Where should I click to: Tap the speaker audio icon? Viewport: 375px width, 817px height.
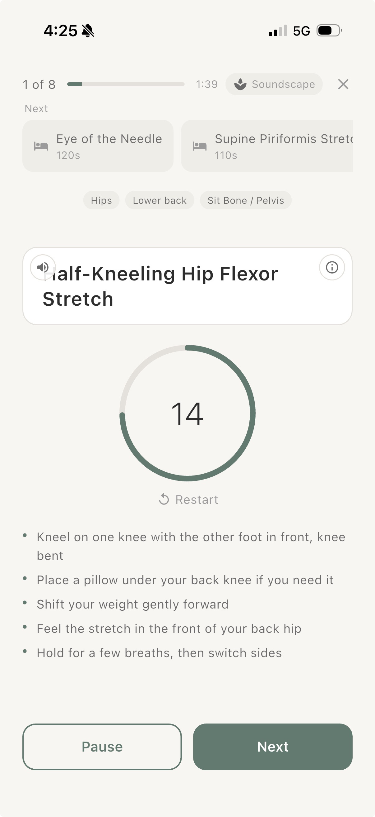43,267
